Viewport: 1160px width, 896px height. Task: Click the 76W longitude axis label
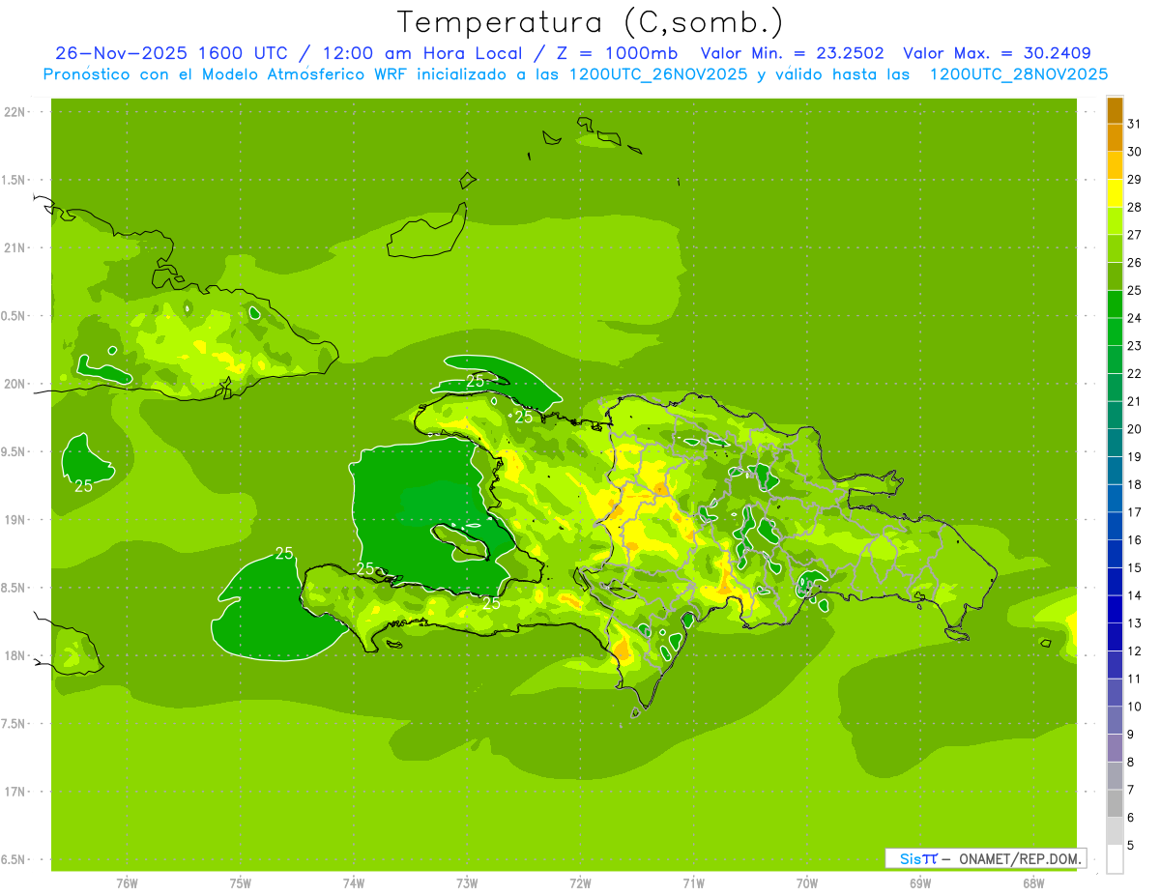coord(127,883)
